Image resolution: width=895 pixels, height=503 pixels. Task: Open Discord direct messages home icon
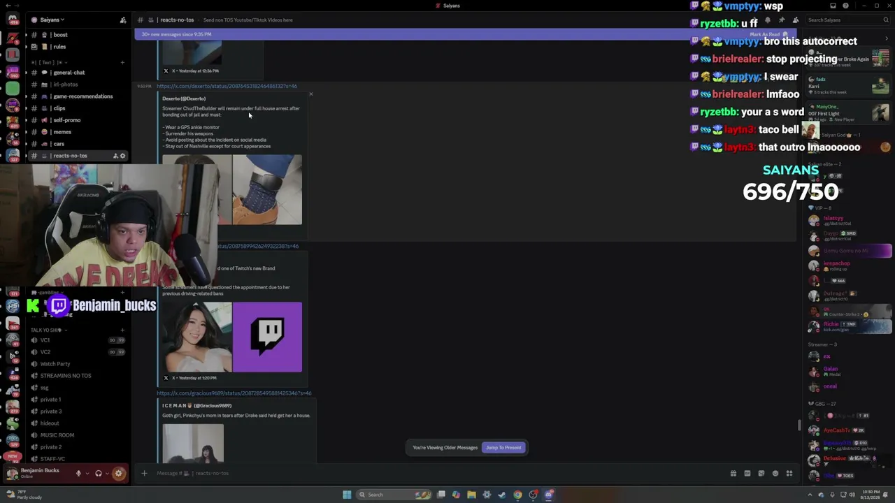coord(13,20)
